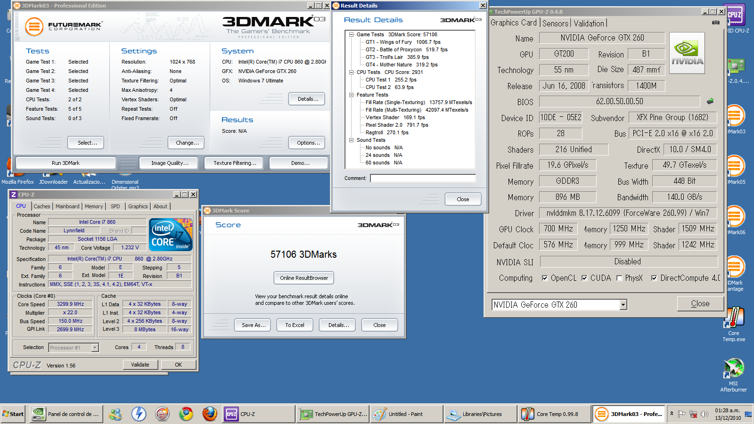Screen dimensions: 754x424
Task: Click the NVIDIA logo in GPU-Z
Action: (x=687, y=53)
